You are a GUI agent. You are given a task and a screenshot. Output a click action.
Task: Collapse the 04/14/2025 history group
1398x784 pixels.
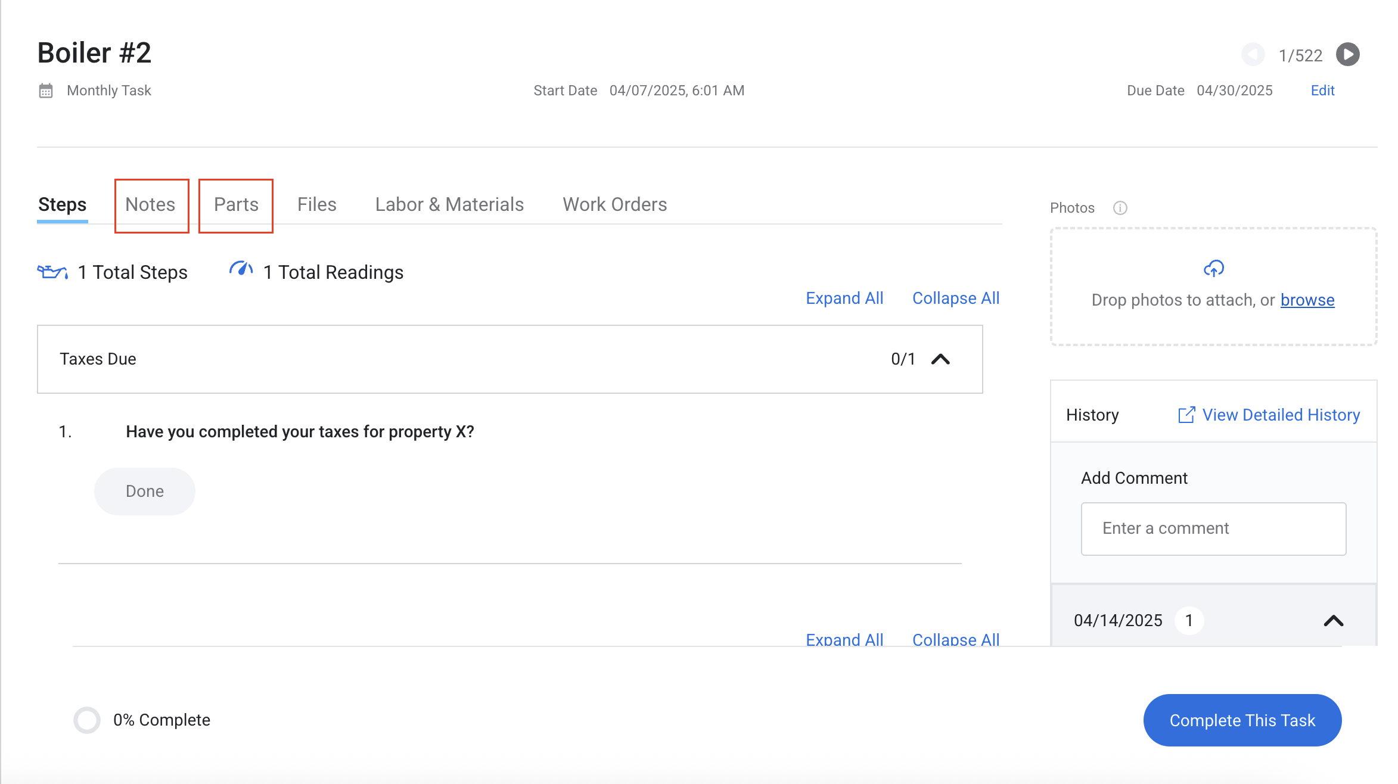coord(1334,621)
